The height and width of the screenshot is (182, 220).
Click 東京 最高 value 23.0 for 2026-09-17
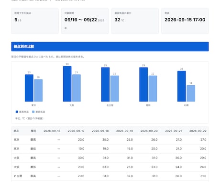(x=81, y=140)
